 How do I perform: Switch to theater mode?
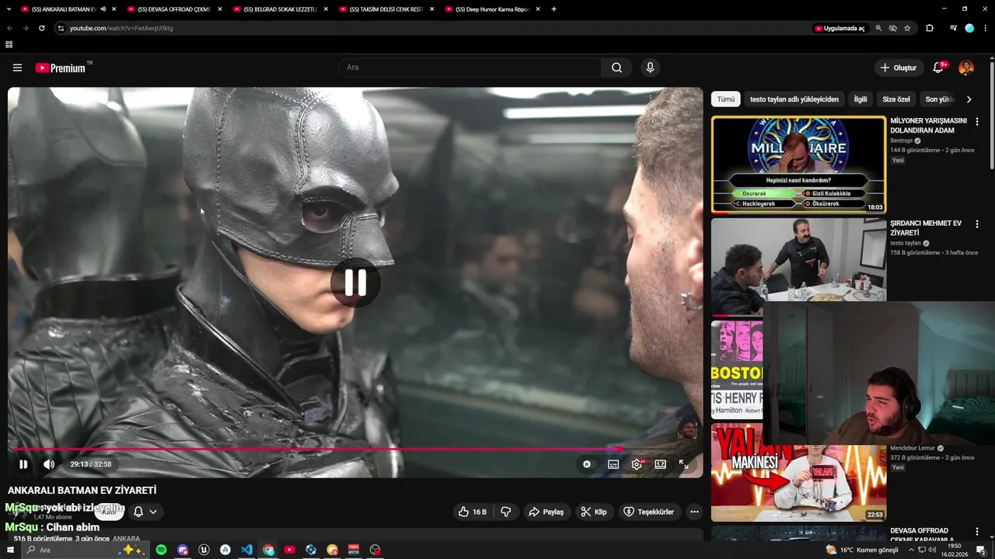point(660,464)
